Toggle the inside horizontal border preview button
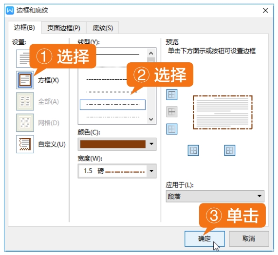 click(x=172, y=111)
